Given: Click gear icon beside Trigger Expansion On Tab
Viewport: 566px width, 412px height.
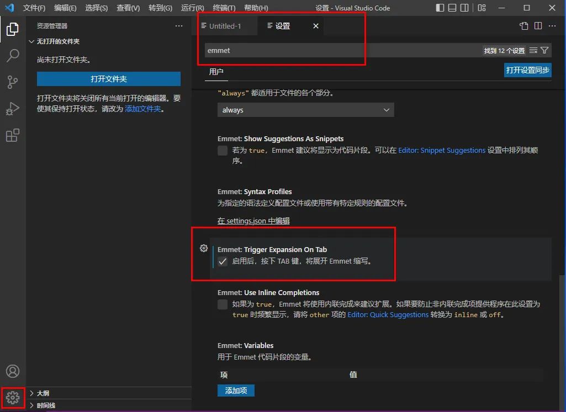Looking at the screenshot, I should point(204,248).
